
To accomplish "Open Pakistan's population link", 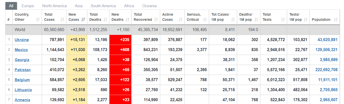I will (326, 70).
